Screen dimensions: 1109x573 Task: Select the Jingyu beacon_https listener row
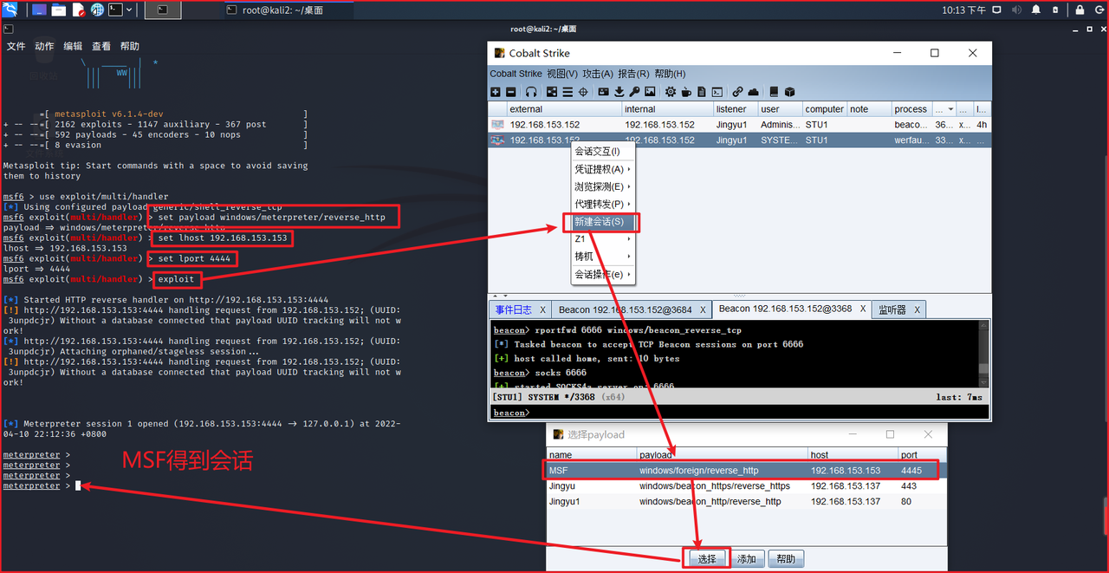[746, 486]
